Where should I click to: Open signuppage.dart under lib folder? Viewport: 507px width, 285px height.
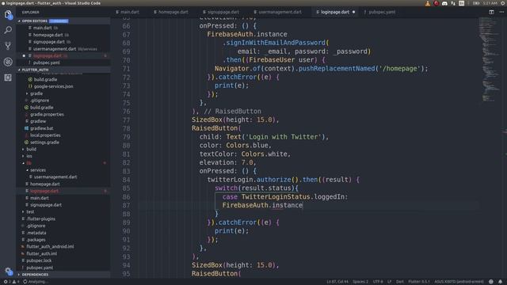point(46,205)
